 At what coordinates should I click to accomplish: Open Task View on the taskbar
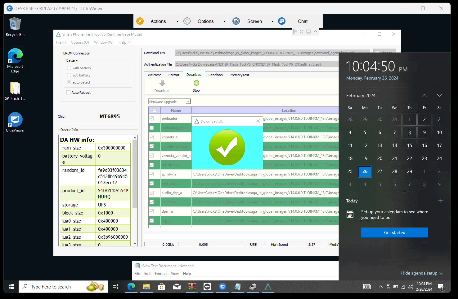click(115, 287)
